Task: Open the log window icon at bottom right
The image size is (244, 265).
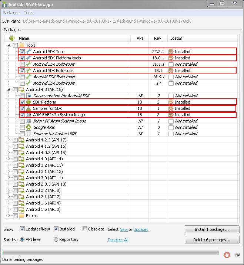Action: click(x=237, y=255)
